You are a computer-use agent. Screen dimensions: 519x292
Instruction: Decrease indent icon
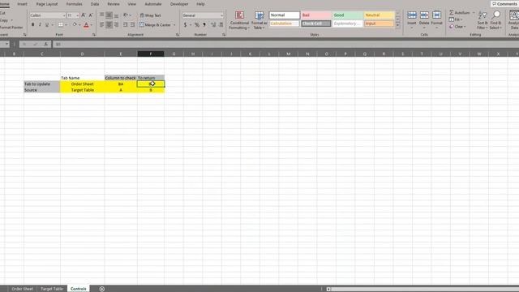point(126,25)
